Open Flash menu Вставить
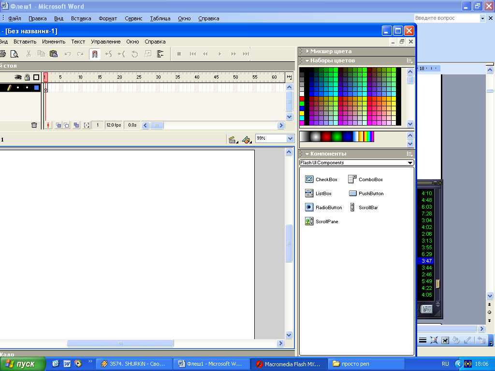The height and width of the screenshot is (371, 495). pos(25,42)
